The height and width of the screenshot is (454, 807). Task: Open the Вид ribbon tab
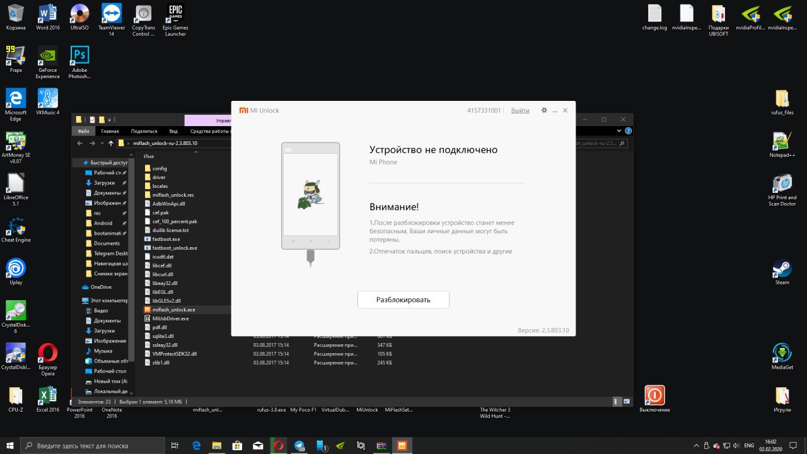(x=173, y=131)
